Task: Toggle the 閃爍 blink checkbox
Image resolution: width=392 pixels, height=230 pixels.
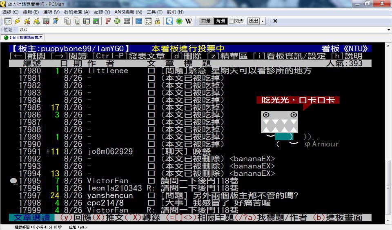Action: 231,21
